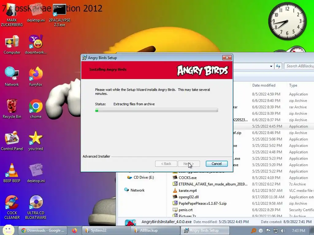Select karate.mp4 file
The height and width of the screenshot is (235, 314).
(x=185, y=190)
